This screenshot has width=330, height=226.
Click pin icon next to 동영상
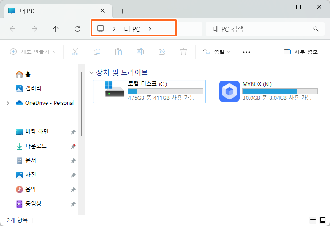point(73,204)
